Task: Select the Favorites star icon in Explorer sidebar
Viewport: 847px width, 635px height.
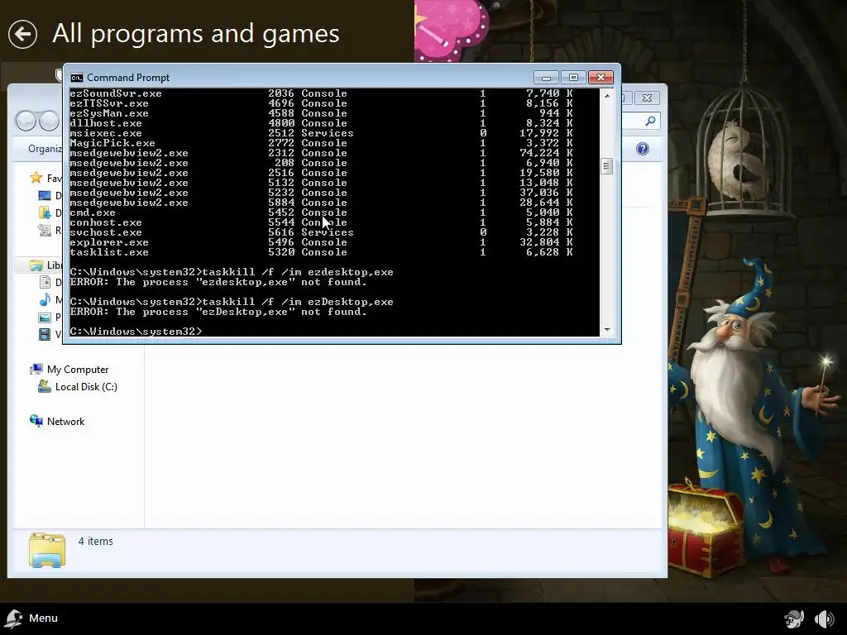Action: 36,178
